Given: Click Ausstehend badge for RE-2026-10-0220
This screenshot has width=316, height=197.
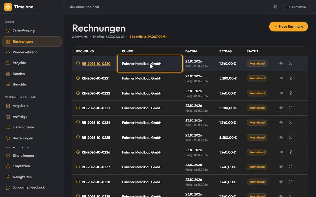Looking at the screenshot, I should click(257, 63).
